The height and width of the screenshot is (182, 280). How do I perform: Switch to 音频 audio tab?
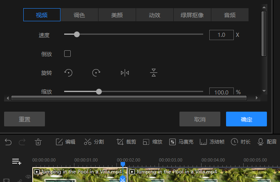point(230,15)
